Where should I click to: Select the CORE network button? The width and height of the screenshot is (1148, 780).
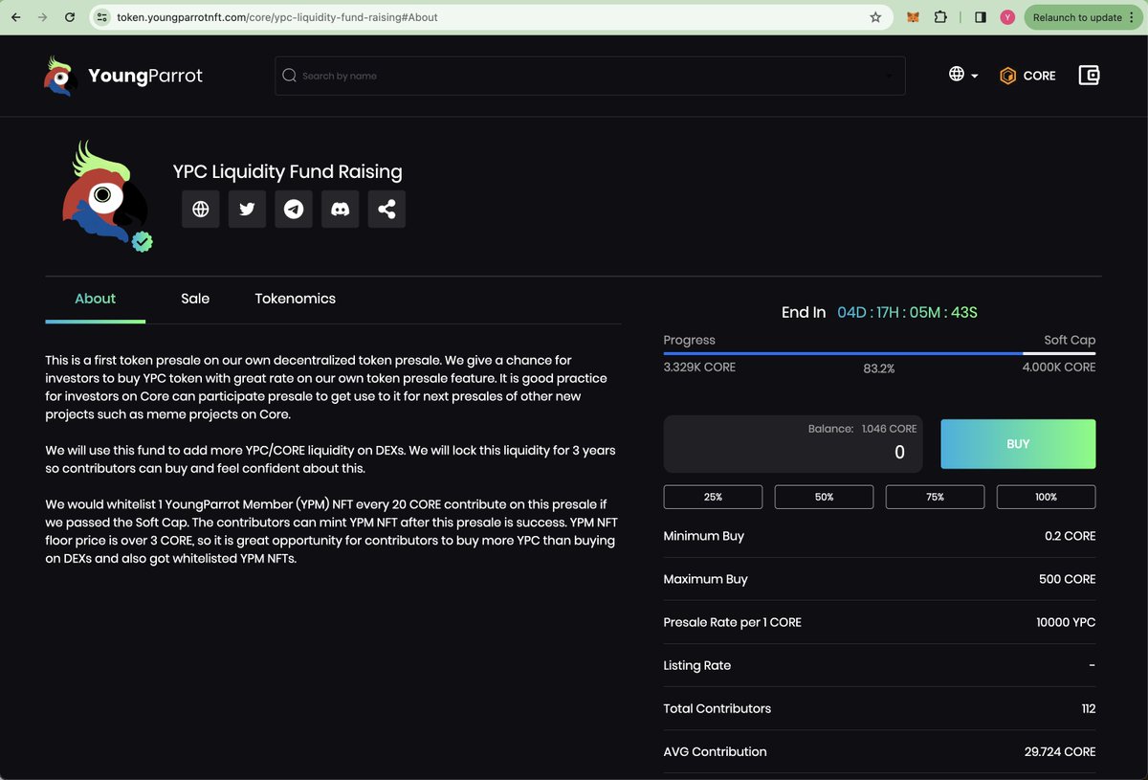(1027, 76)
